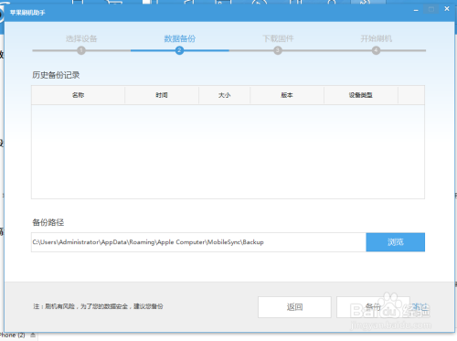
Task: Click the step 1 circle under 选择设备
Action: click(x=81, y=50)
